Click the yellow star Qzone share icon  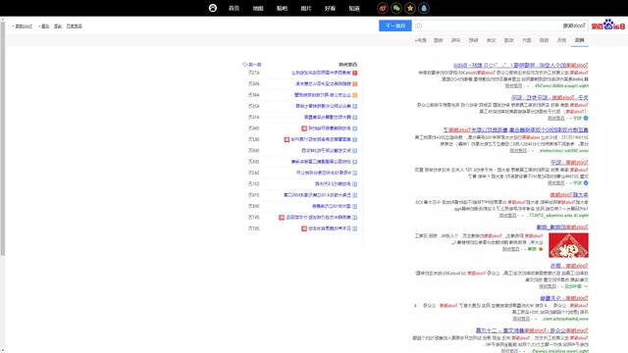(x=410, y=8)
